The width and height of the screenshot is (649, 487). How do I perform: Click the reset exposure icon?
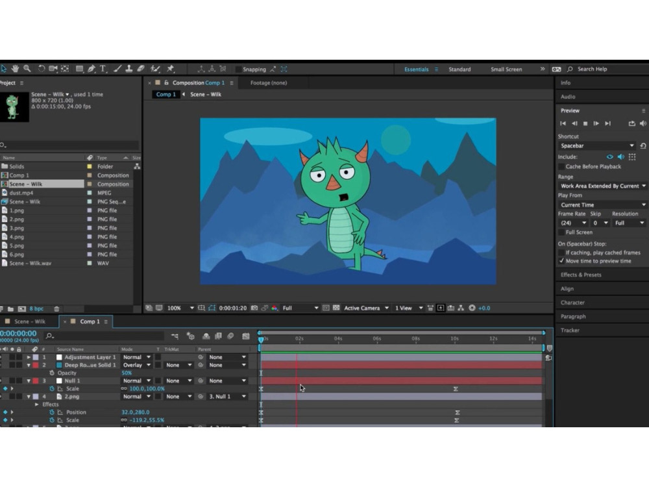coord(472,308)
